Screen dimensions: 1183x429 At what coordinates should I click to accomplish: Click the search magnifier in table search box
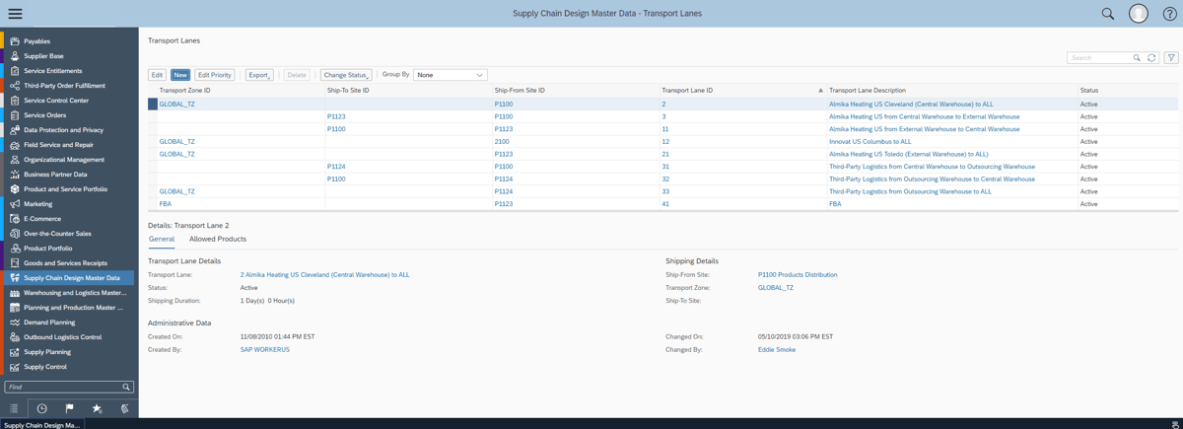point(1137,58)
